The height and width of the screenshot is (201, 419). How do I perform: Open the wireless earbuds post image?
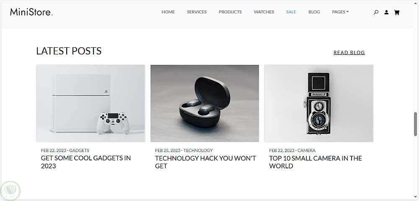click(x=205, y=103)
